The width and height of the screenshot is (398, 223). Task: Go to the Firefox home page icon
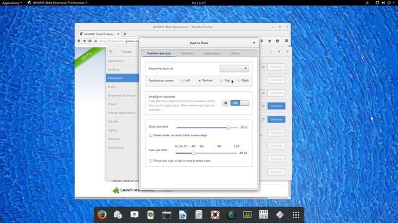click(x=269, y=41)
